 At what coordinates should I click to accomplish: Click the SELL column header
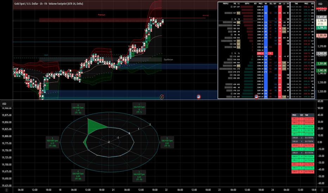271,4
